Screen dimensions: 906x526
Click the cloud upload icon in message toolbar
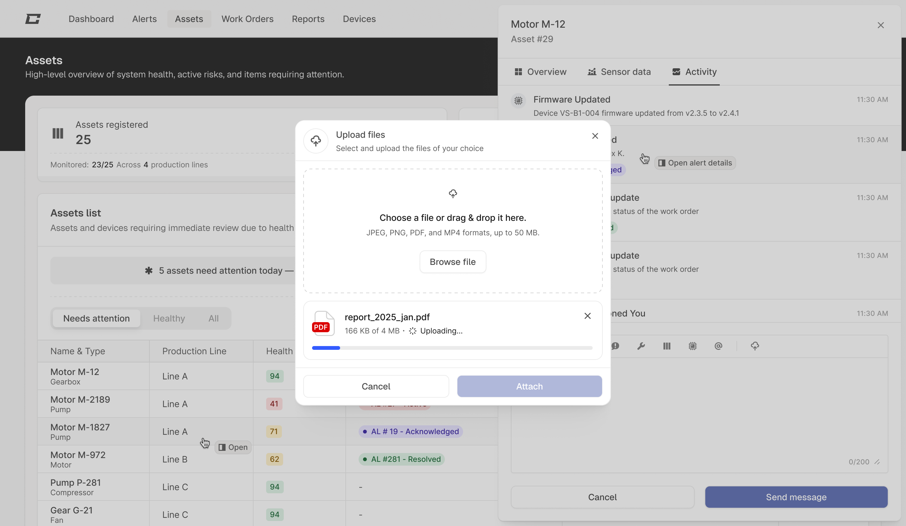click(x=755, y=346)
